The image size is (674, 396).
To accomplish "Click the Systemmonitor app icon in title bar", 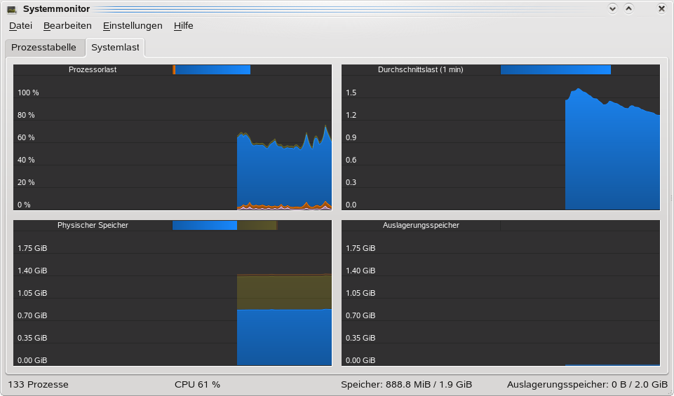I will pyautogui.click(x=12, y=9).
